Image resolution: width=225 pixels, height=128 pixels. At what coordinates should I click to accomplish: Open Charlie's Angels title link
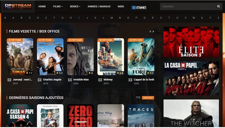click(x=52, y=80)
